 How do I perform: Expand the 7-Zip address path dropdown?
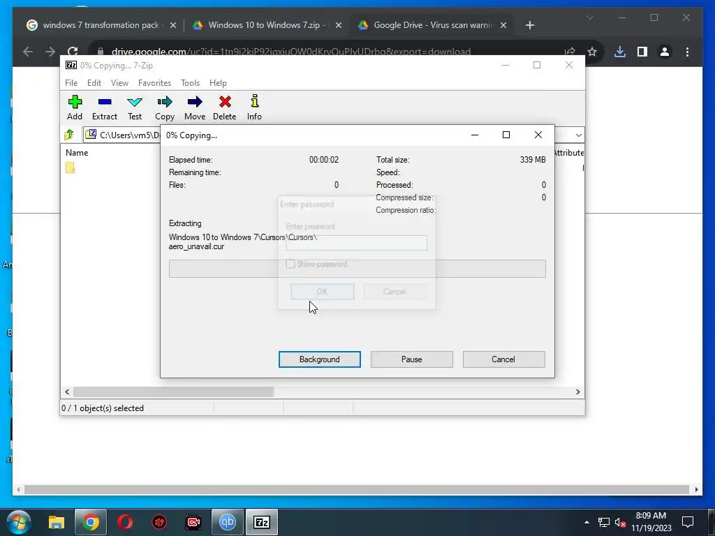click(578, 135)
